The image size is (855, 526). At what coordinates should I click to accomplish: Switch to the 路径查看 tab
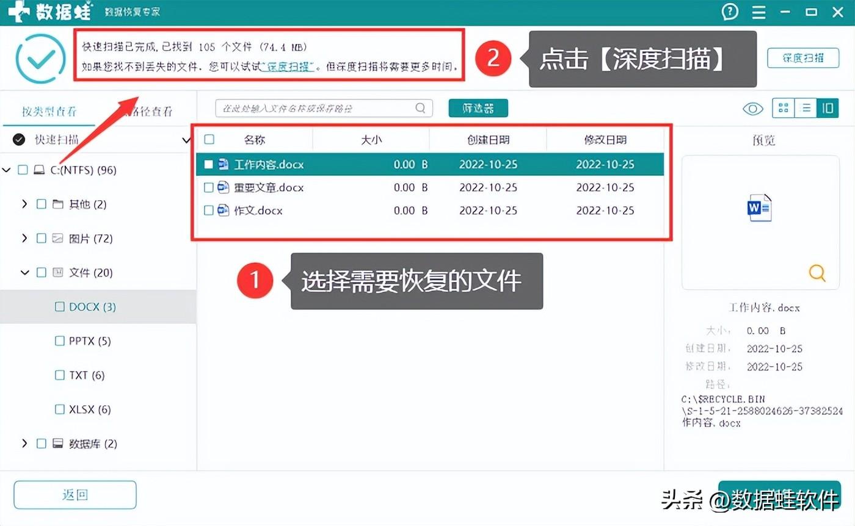(x=147, y=111)
